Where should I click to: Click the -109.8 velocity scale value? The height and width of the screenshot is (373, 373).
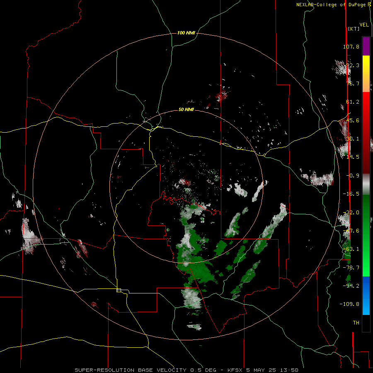click(349, 304)
